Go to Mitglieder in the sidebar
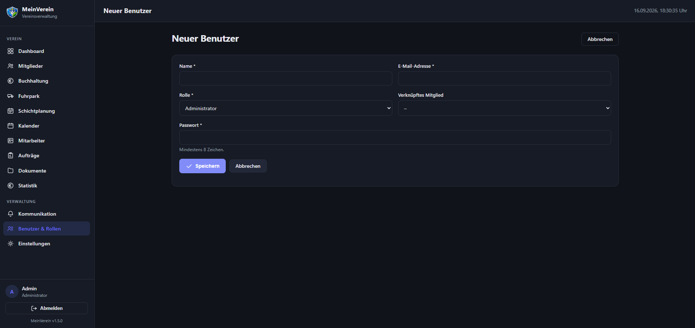 coord(46,66)
